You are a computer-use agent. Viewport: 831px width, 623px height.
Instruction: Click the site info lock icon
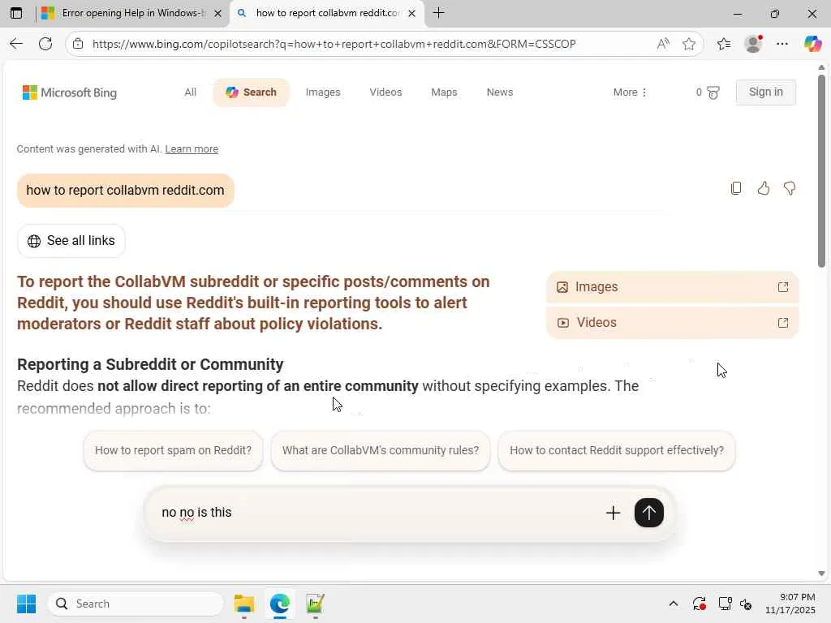coord(78,44)
